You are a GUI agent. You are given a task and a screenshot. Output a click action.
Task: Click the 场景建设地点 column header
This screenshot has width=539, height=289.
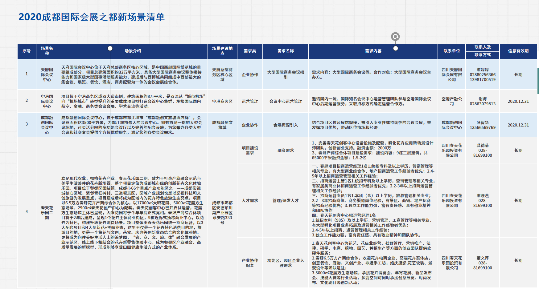(x=222, y=51)
